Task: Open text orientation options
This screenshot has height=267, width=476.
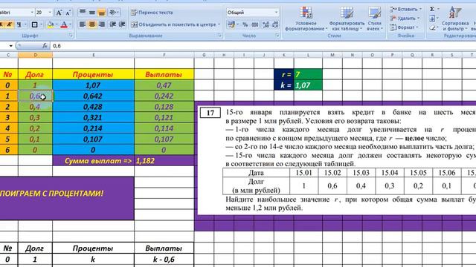Action: point(114,13)
